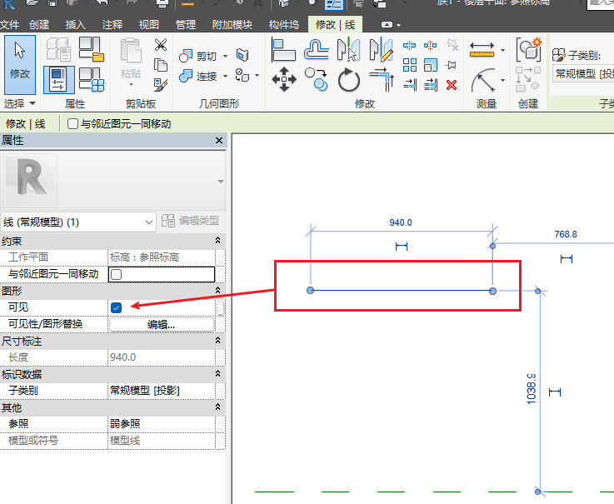Click the 剪切 geometry cut tool
Image resolution: width=614 pixels, height=504 pixels.
(198, 56)
